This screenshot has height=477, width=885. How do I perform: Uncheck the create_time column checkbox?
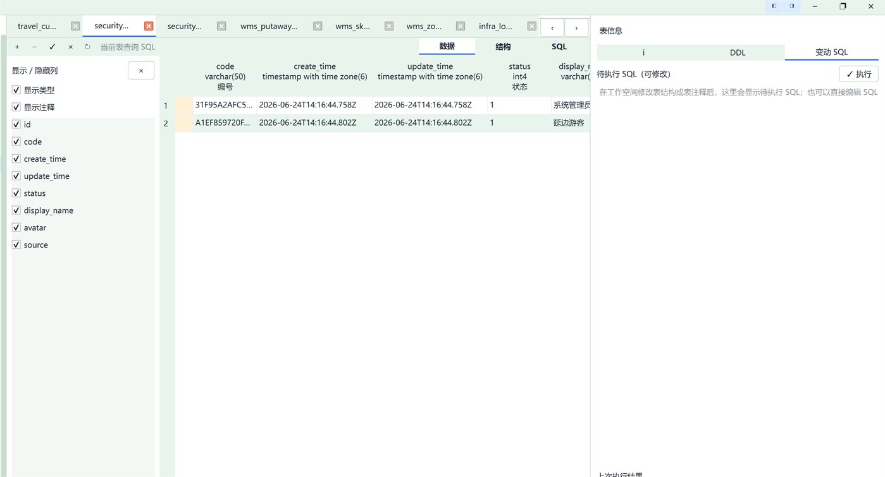(16, 159)
